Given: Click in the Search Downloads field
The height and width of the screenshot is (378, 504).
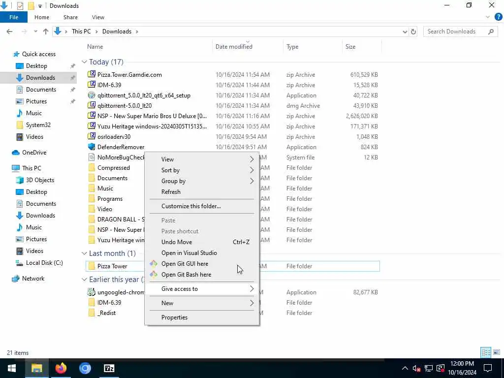Looking at the screenshot, I should (460, 31).
